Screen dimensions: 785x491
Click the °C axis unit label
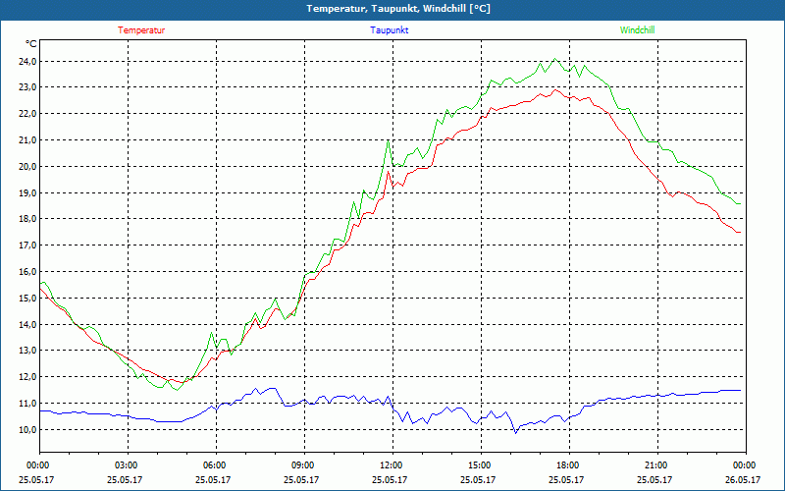(x=31, y=44)
